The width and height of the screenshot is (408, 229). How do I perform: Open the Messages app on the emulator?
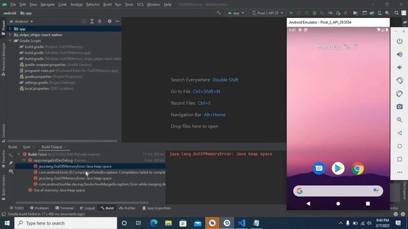[x=319, y=169]
